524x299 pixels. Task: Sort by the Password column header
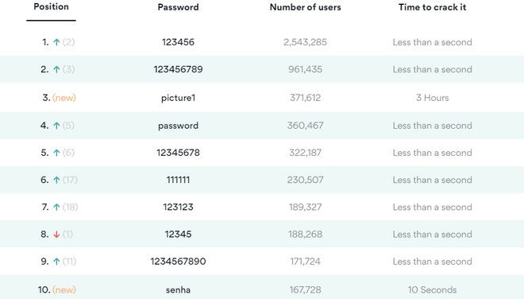tap(178, 7)
